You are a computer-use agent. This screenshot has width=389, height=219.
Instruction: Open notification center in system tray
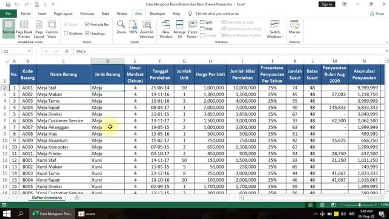(x=382, y=214)
